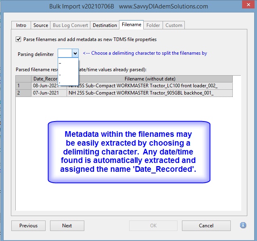Viewport: 257px width, 241px height.
Task: Select the Bus Log Convert tab
Action: (70, 25)
